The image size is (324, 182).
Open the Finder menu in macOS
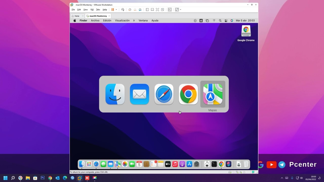83,20
